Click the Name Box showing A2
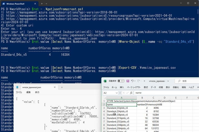This screenshot has width=199, height=132. coord(109,93)
